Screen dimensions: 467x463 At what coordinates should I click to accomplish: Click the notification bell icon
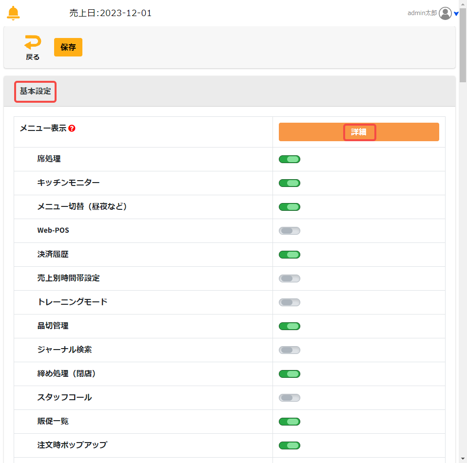click(14, 13)
